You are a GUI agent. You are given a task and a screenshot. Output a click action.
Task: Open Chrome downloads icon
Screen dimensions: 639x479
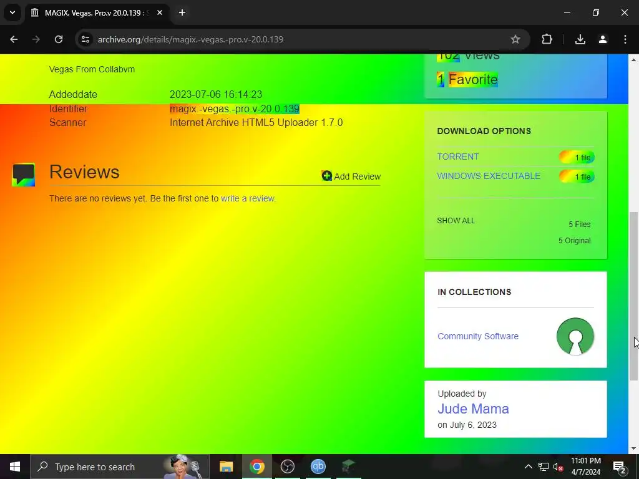pyautogui.click(x=580, y=39)
